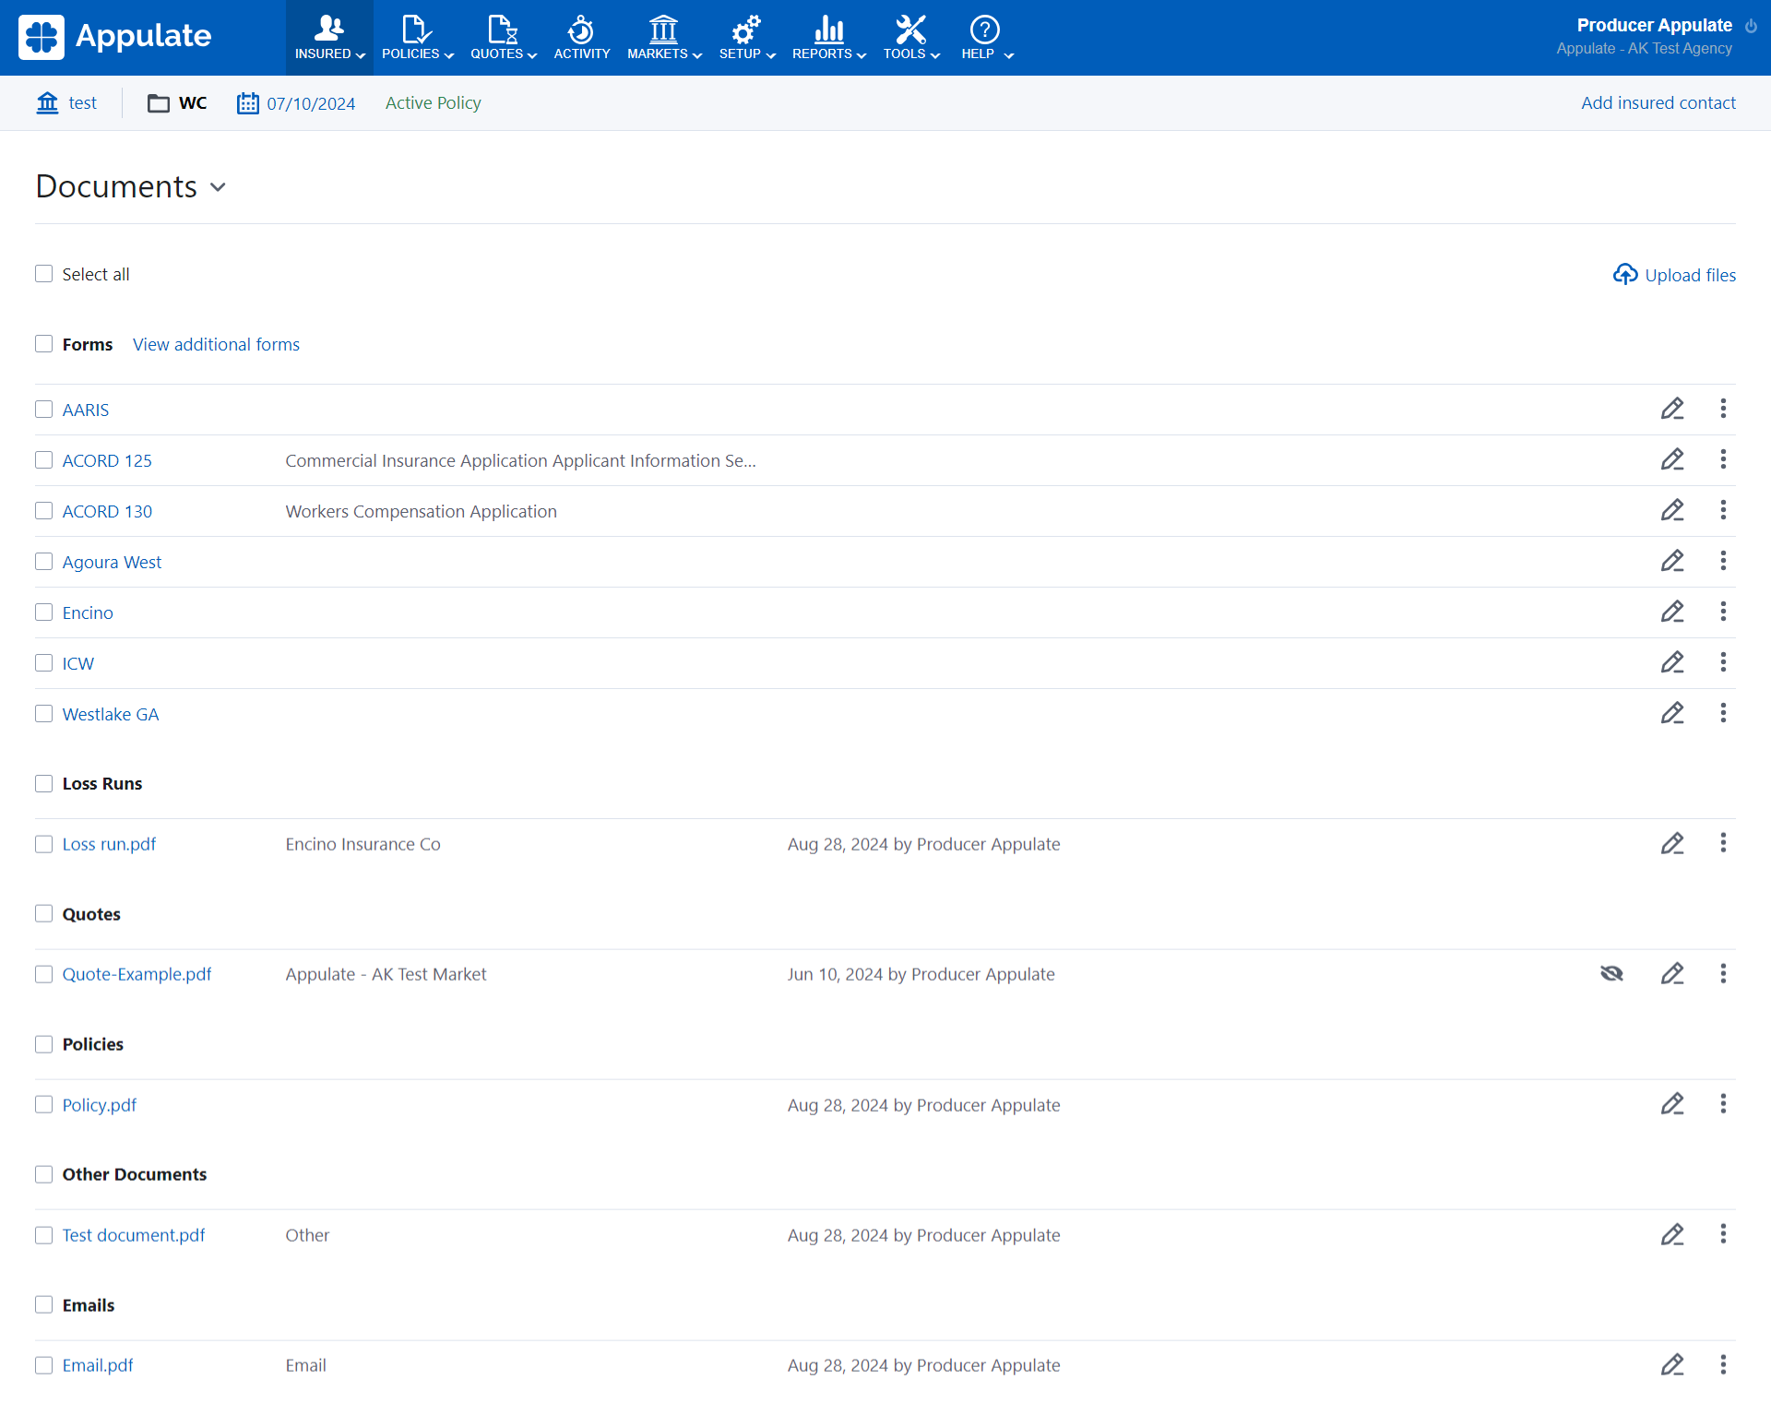This screenshot has width=1771, height=1403.
Task: Click the edit pencil for ACORD 125
Action: point(1672,459)
